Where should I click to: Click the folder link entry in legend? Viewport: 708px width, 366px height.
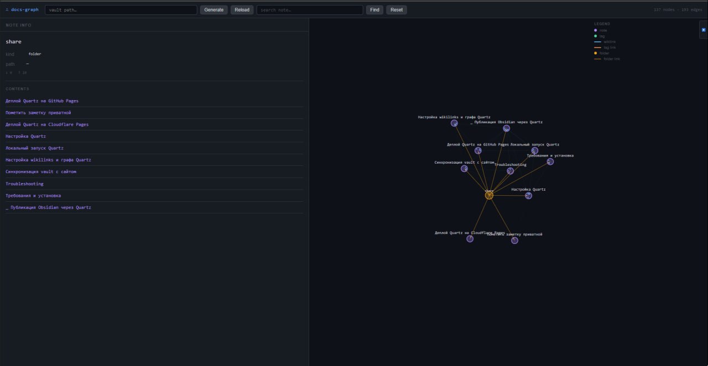point(607,59)
